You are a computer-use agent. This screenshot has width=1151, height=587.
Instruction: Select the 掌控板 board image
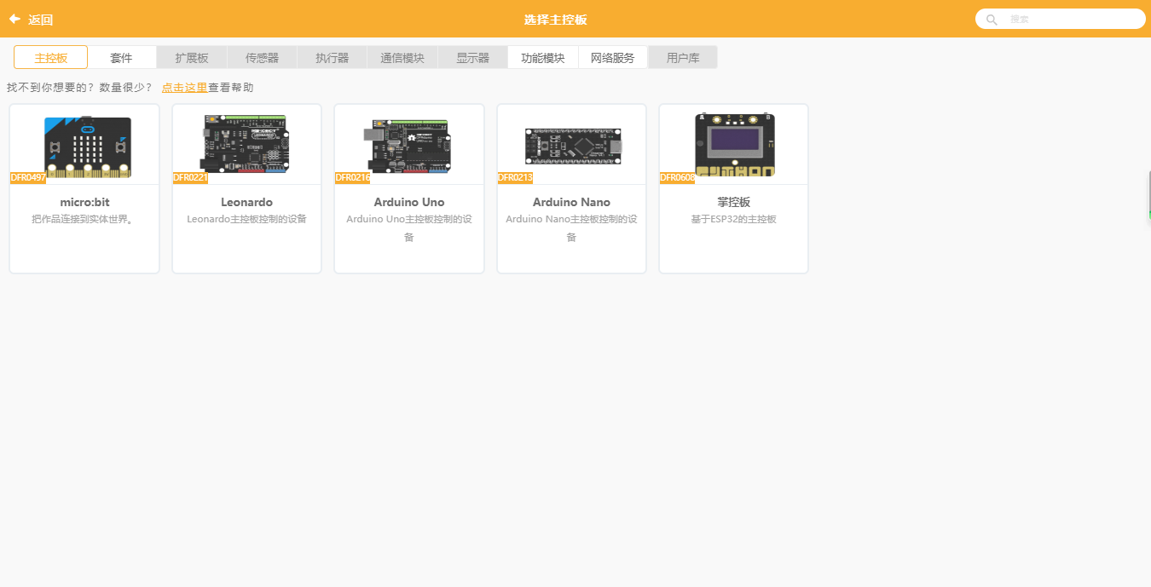735,145
